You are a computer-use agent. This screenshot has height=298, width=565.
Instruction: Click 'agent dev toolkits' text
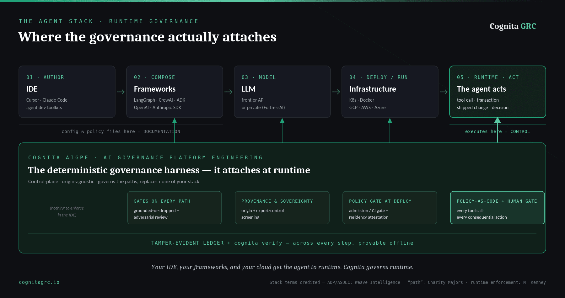pos(44,108)
